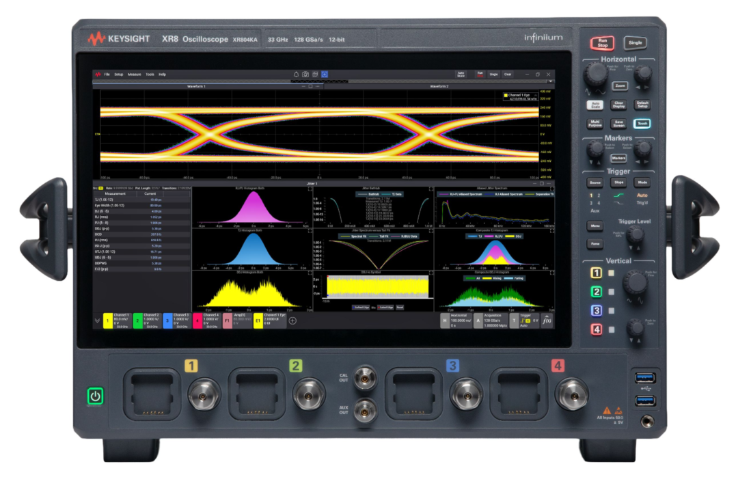Toggle the front-panel channel 3 button
Image resolution: width=738 pixels, height=490 pixels.
click(597, 311)
